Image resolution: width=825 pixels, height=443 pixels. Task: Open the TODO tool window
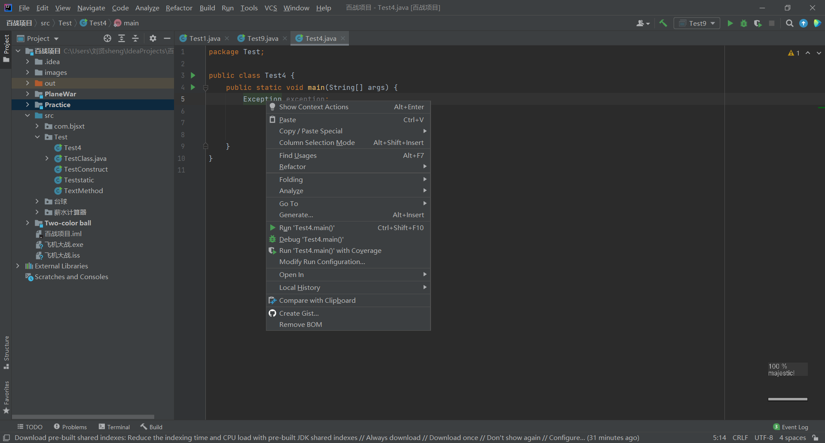[30, 427]
